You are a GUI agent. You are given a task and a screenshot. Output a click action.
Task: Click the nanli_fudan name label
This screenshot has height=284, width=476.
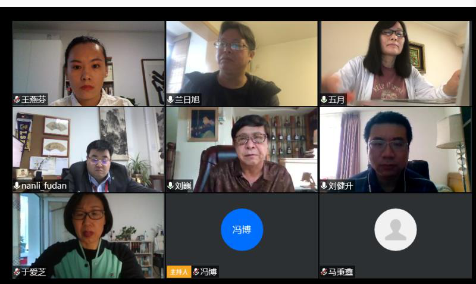[44, 186]
